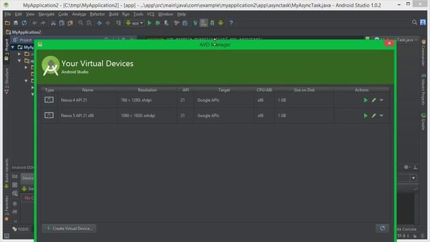
Task: Open the File menu
Action: 7,14
